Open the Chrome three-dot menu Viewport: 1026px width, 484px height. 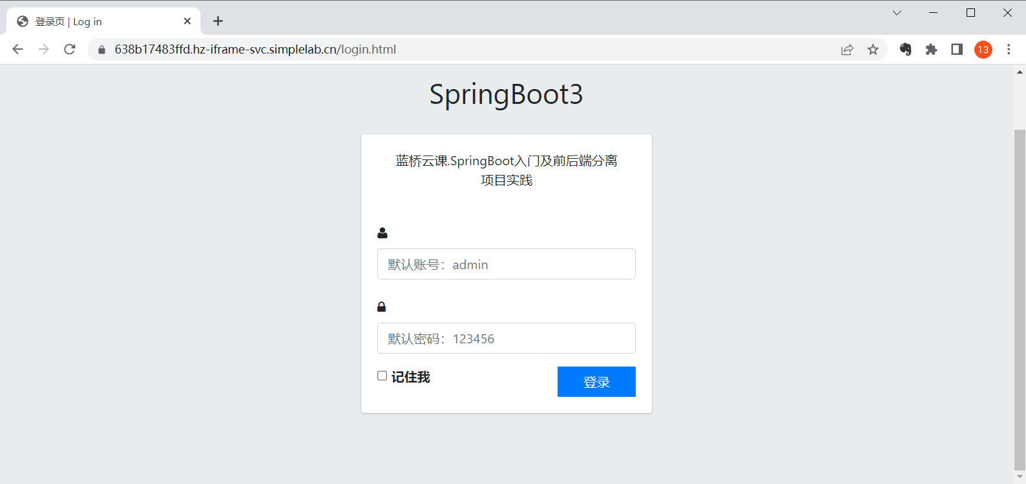pyautogui.click(x=1009, y=50)
